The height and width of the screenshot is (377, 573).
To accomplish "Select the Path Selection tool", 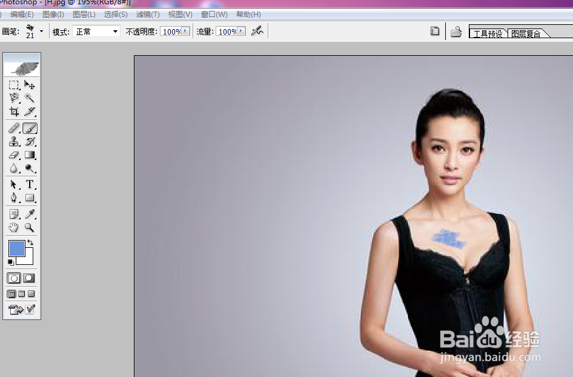I will [14, 184].
